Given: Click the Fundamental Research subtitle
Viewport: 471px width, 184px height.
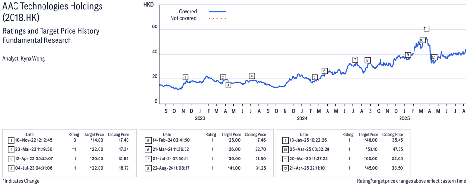Looking at the screenshot, I should pos(37,40).
